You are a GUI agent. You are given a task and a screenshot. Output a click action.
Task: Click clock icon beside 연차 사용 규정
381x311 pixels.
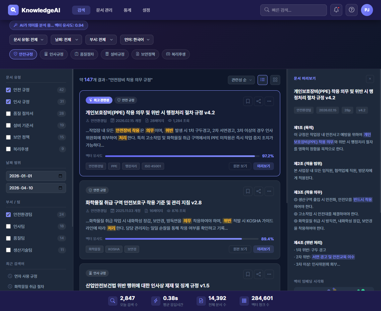(x=10, y=276)
